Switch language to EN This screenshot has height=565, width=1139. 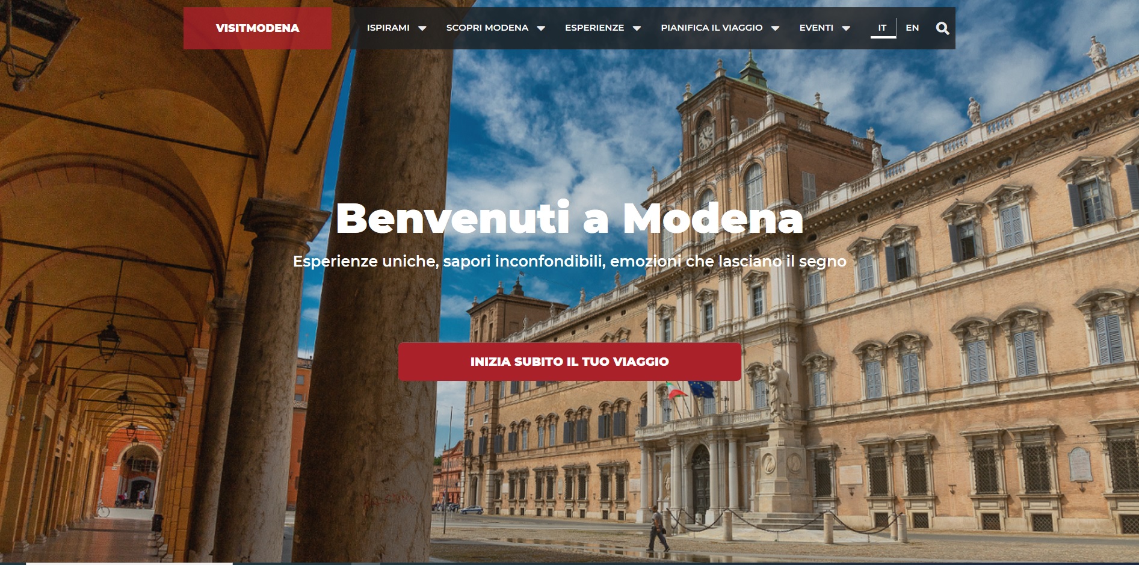point(912,28)
